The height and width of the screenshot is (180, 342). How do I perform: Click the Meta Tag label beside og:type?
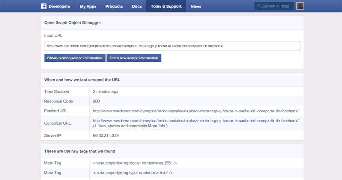click(x=53, y=173)
